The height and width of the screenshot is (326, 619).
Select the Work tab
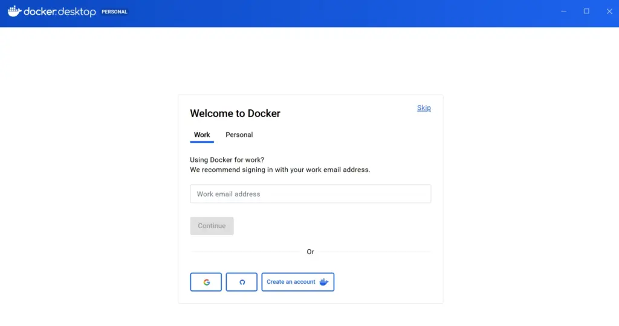pyautogui.click(x=202, y=135)
